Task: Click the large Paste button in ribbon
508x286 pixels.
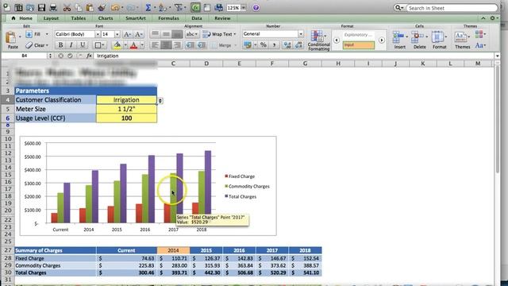Action: tap(13, 41)
